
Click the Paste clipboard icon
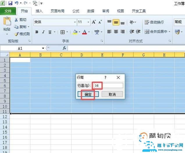tap(7, 21)
